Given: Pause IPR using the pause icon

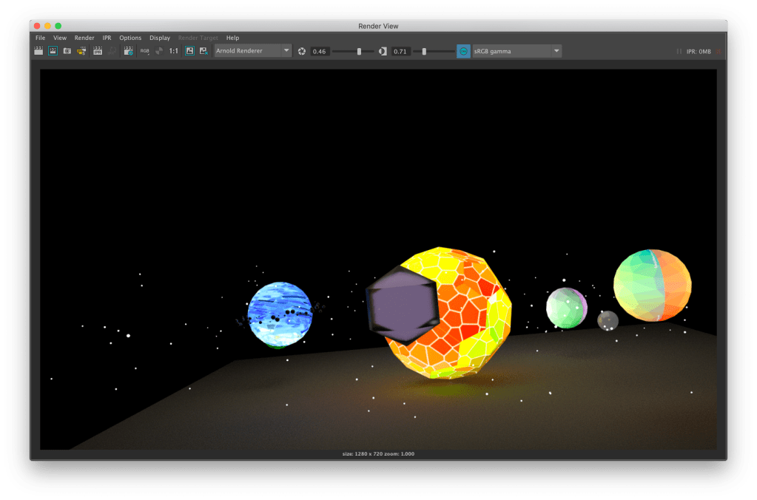Looking at the screenshot, I should coord(679,51).
